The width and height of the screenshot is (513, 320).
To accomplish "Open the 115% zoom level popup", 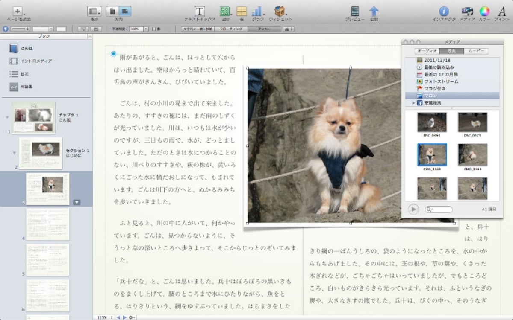I will 105,317.
